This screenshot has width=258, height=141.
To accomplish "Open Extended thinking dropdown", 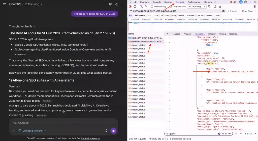I will point(32,131).
